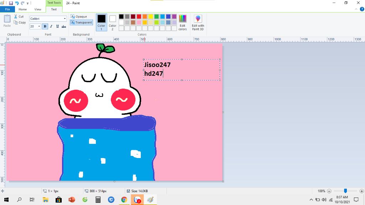
Task: Switch to Google Chrome on the taskbar
Action: (124, 200)
